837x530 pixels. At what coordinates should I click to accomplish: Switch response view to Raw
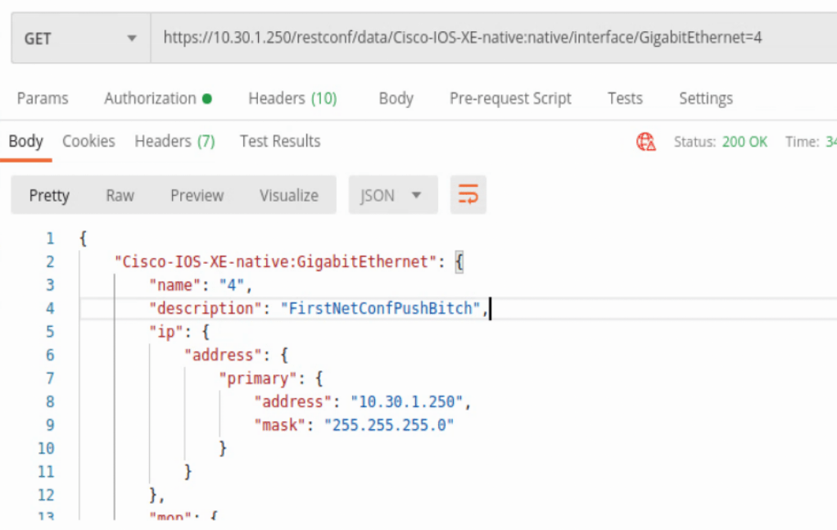[x=120, y=196]
